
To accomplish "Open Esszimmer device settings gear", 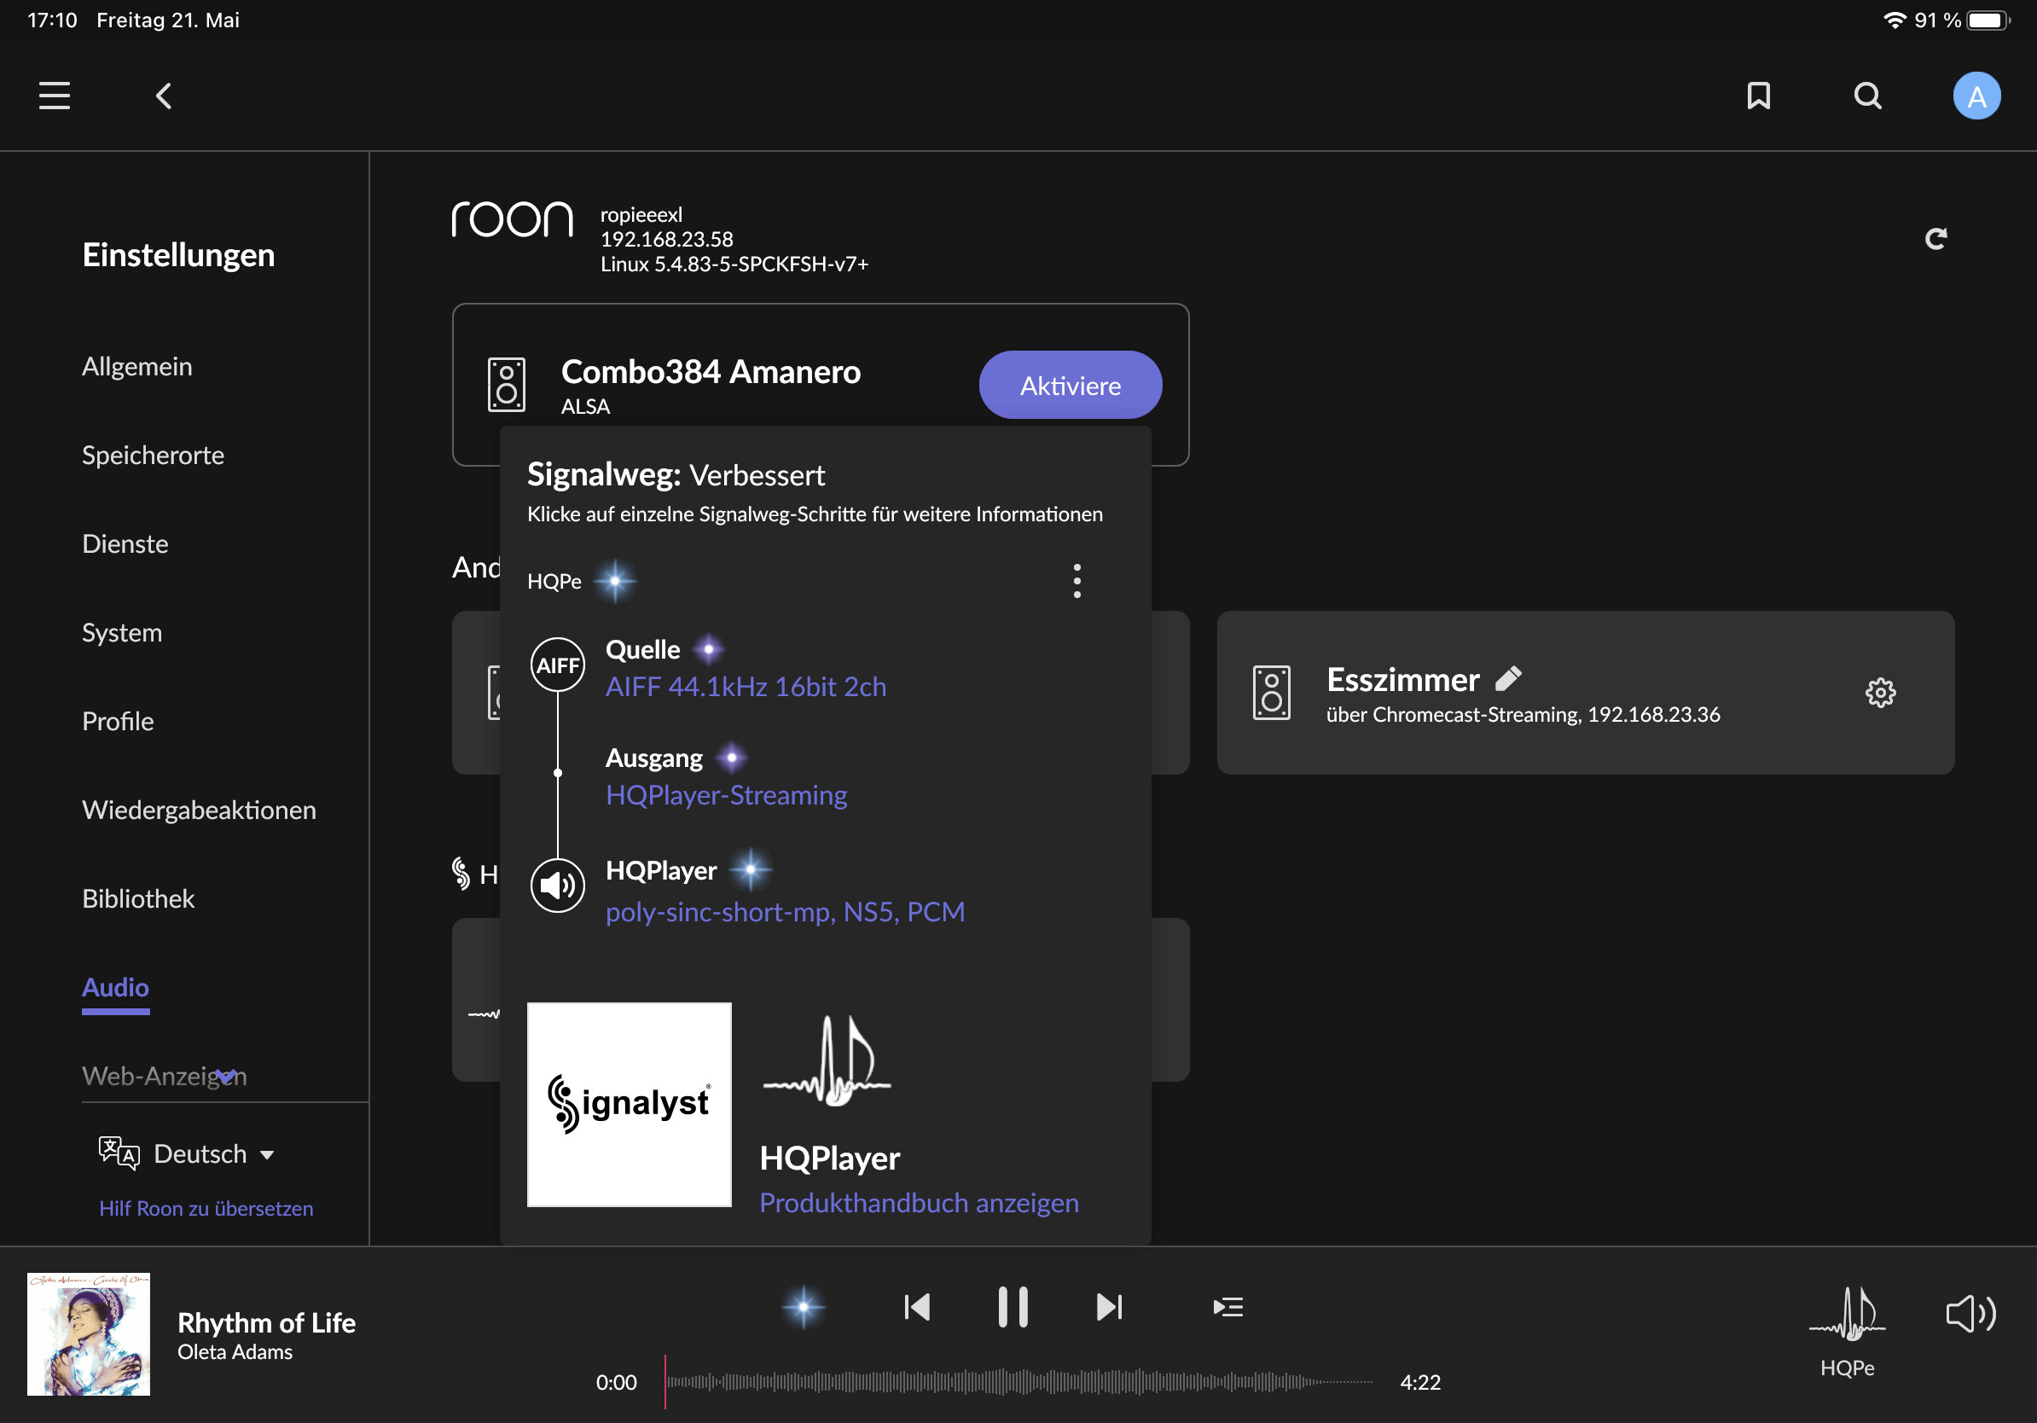I will click(x=1880, y=692).
